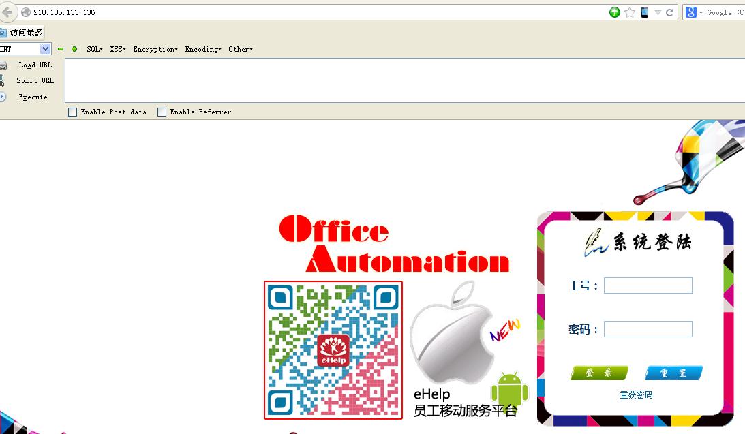
Task: Click the green plus icon in HackBar
Action: (74, 49)
